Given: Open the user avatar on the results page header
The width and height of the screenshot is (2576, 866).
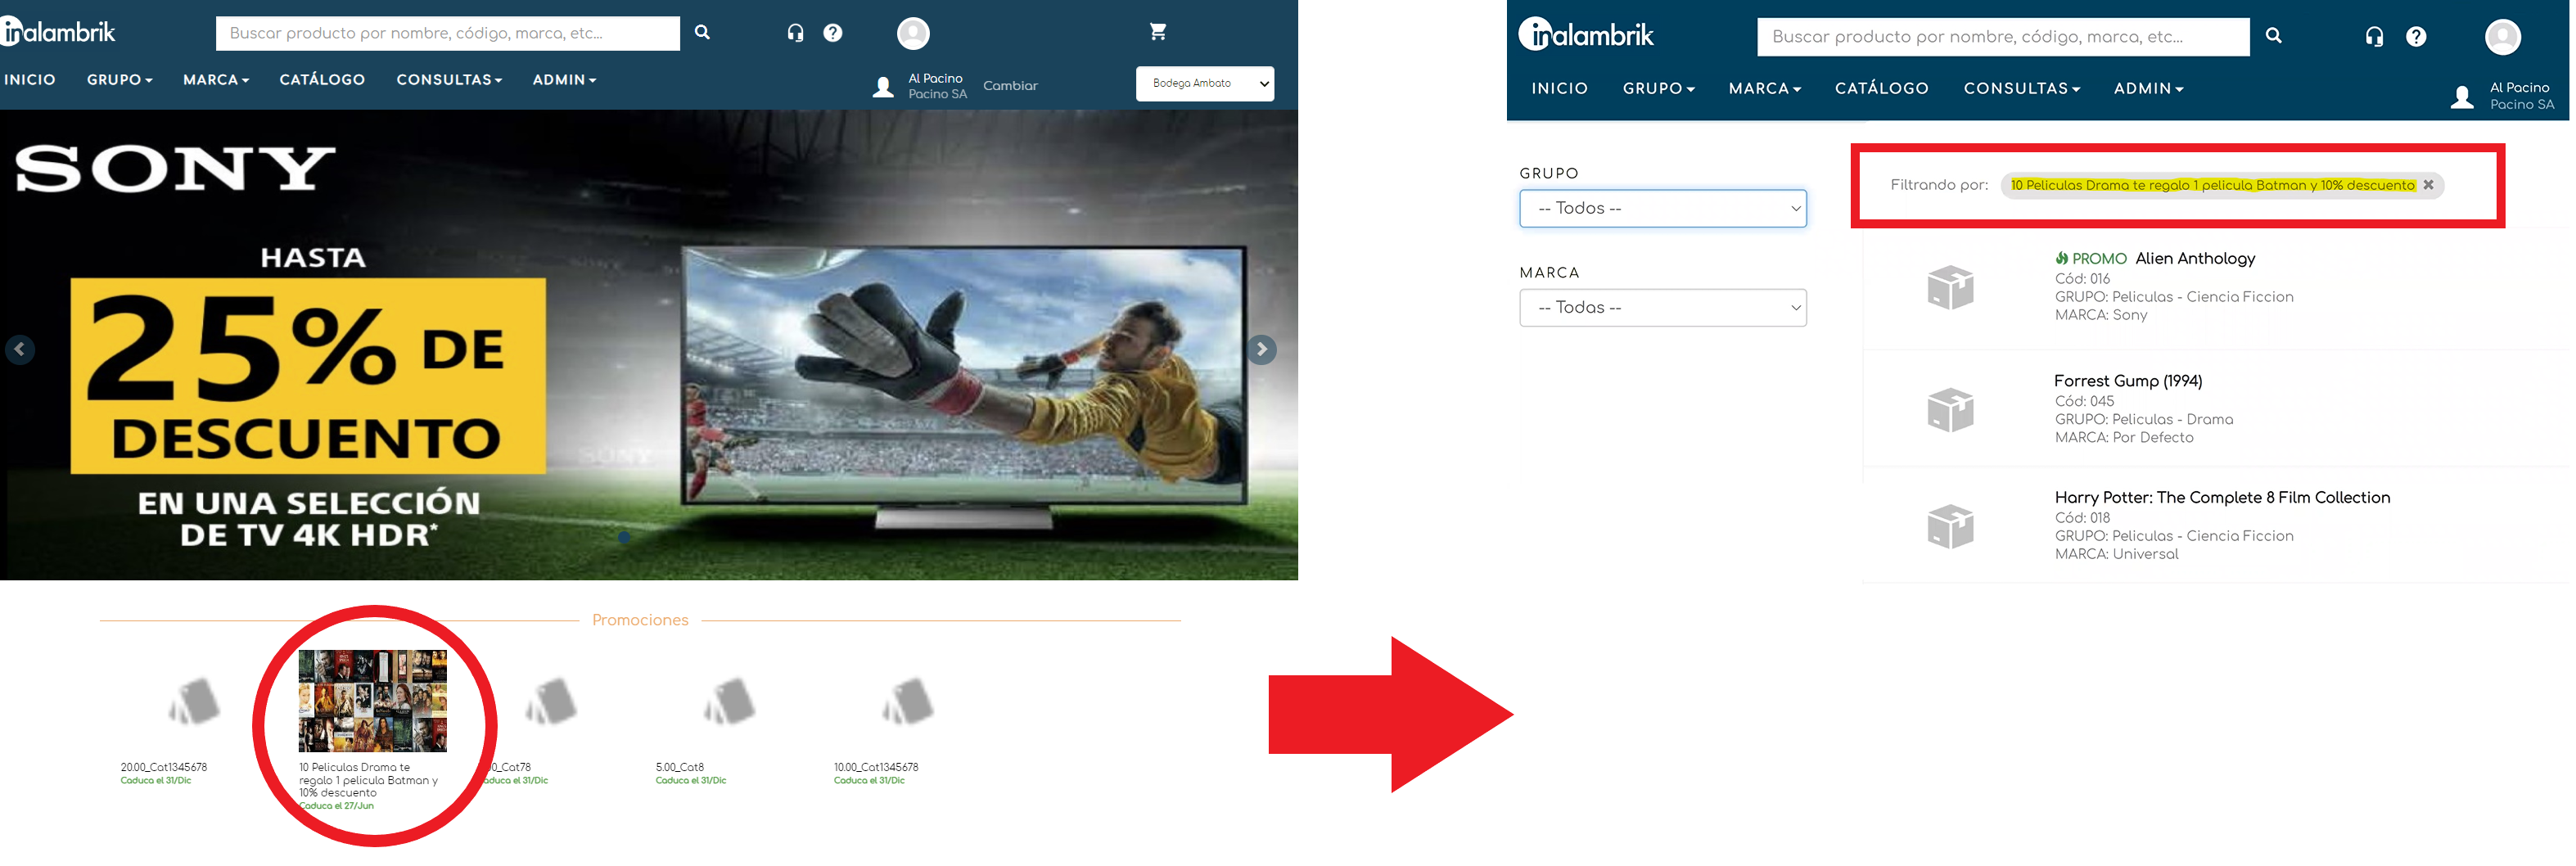Looking at the screenshot, I should [x=2503, y=37].
